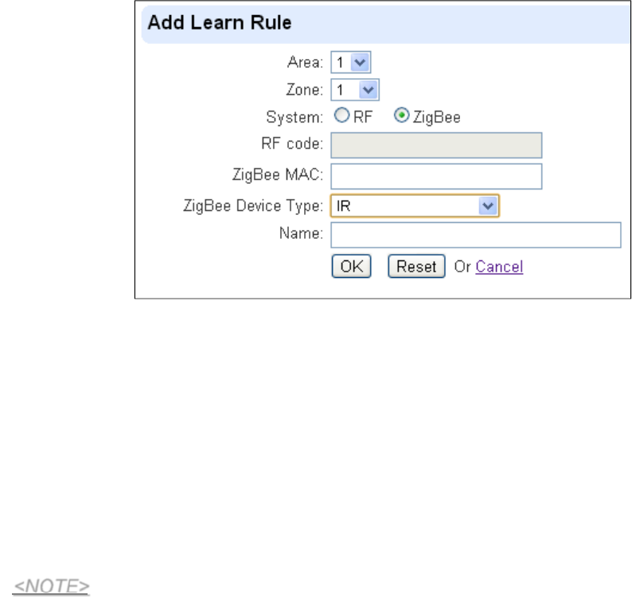
Task: Click the disabled RF code field
Action: [436, 145]
